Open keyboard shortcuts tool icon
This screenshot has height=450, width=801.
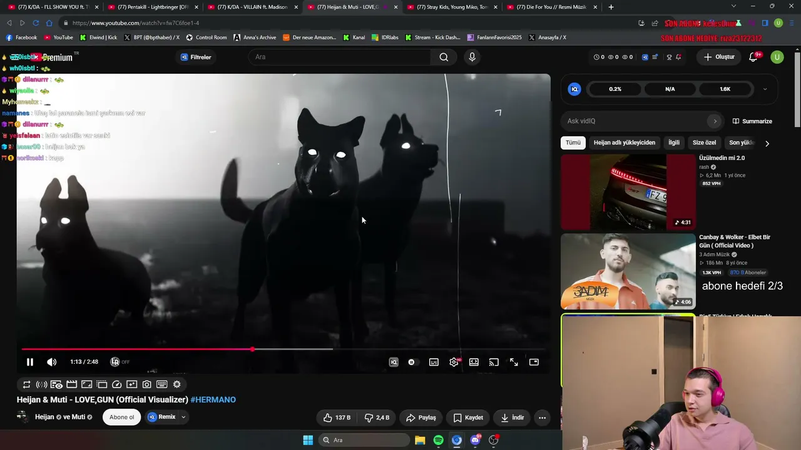(161, 384)
